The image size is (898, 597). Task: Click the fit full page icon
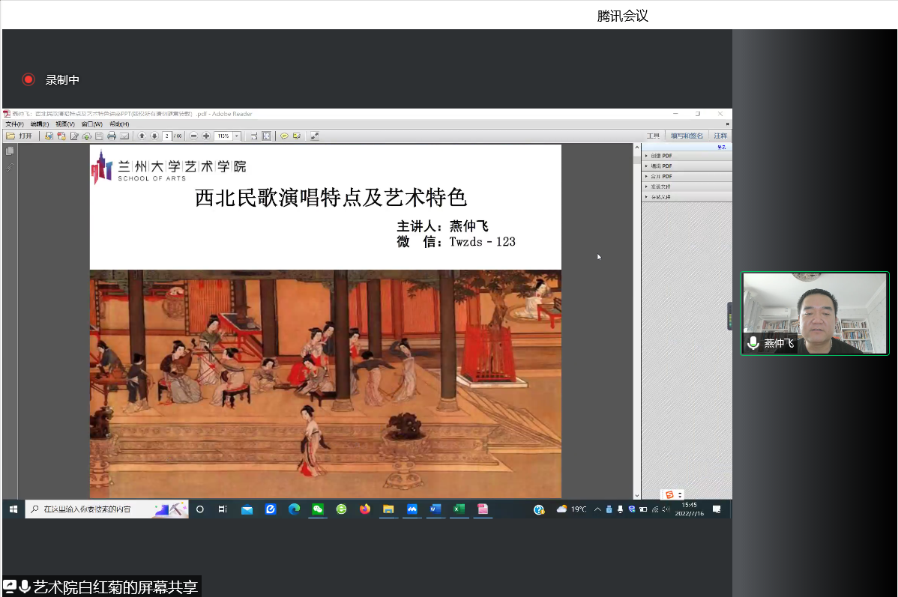266,136
